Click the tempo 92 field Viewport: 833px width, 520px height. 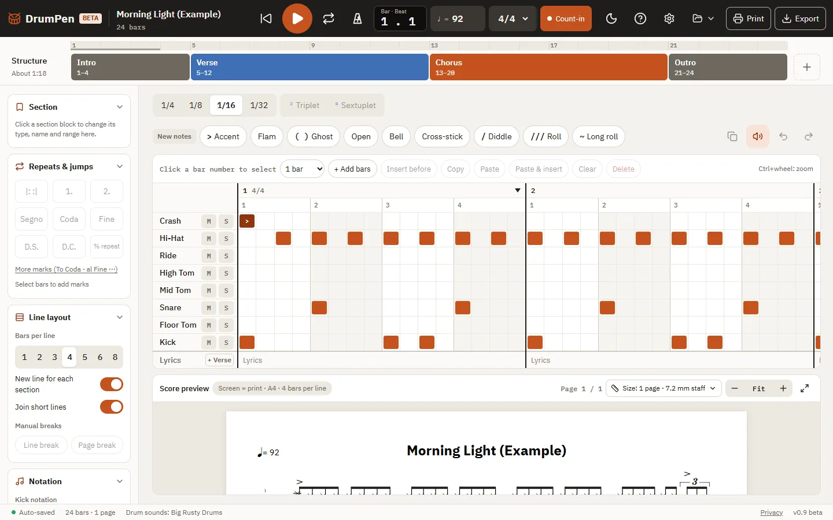click(x=458, y=18)
